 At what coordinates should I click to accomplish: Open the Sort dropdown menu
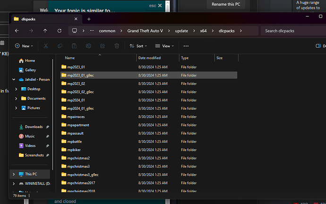click(x=138, y=46)
